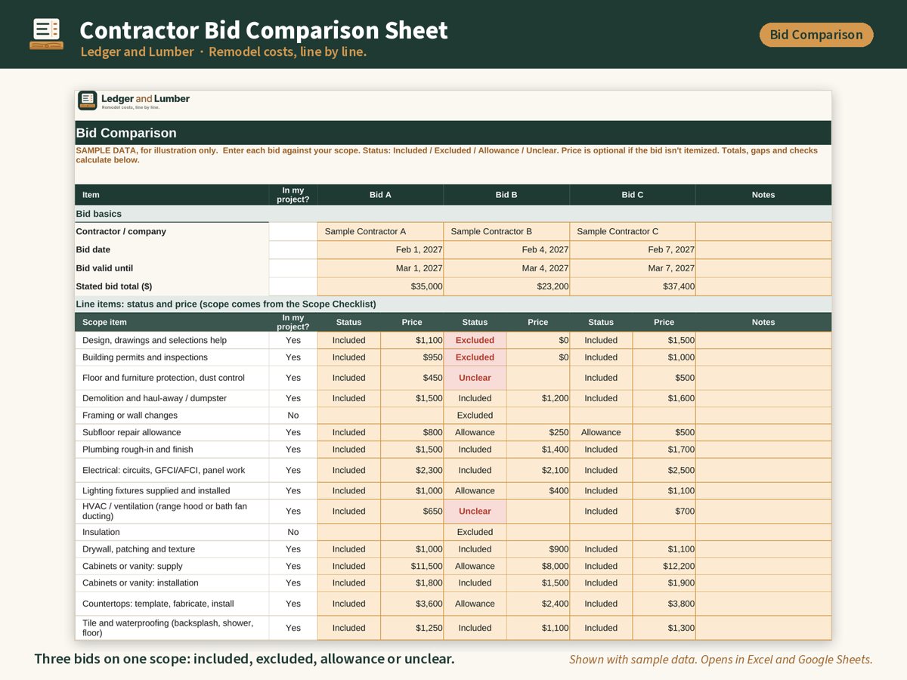Select the 'Design, drawings and selections help' row

[x=453, y=340]
